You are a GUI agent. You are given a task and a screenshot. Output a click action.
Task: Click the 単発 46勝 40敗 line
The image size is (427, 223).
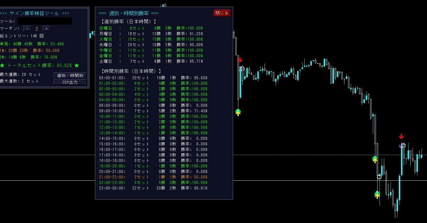(32, 44)
